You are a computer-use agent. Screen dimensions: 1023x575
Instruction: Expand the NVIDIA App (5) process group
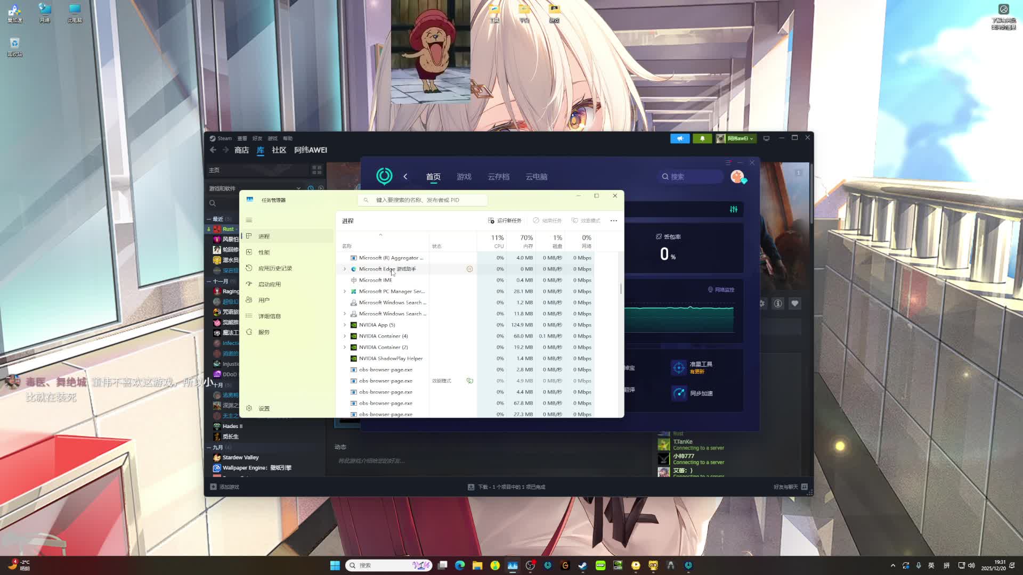pyautogui.click(x=345, y=325)
